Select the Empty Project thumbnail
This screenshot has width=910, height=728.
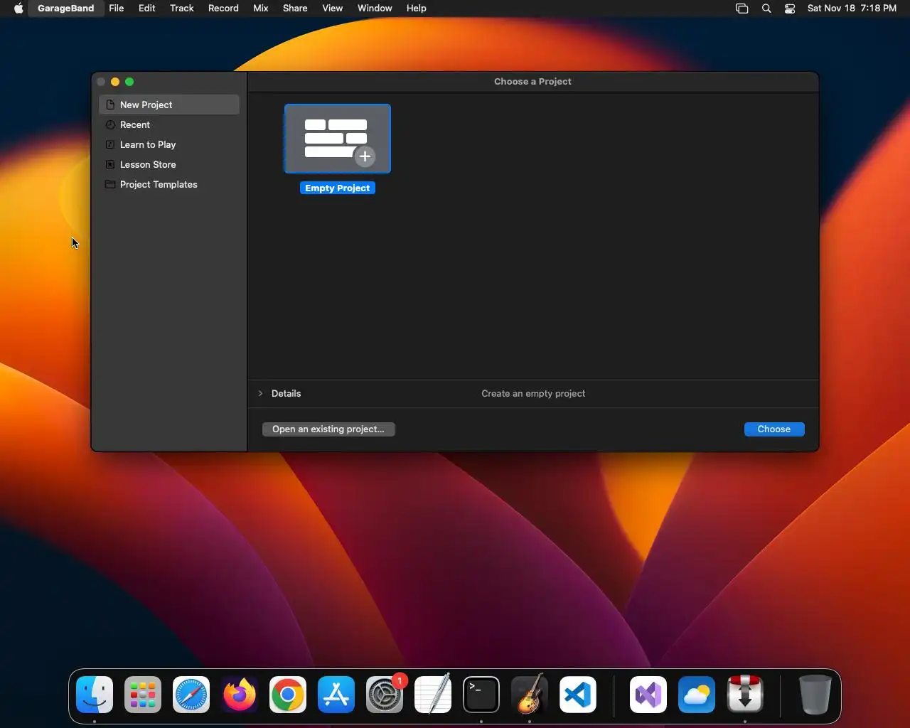[x=338, y=139]
